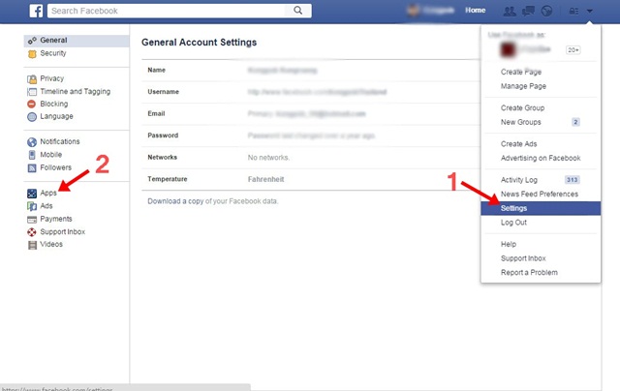Screen dimensions: 620x391
Task: Choose Log Out from menu
Action: tap(513, 223)
